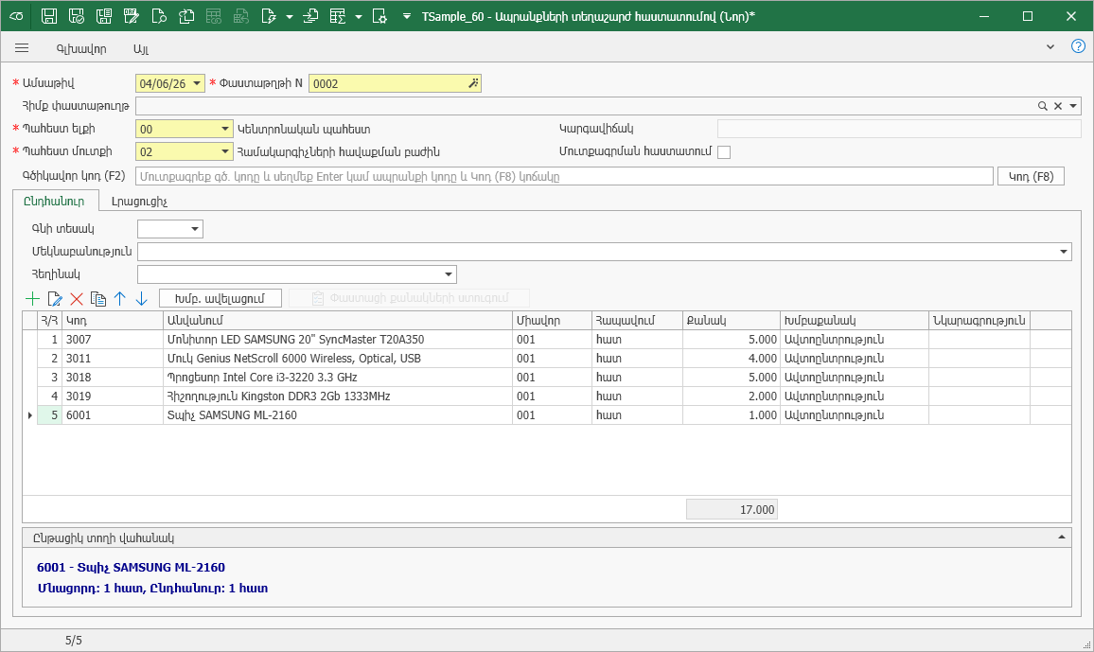Collapse ribbon with the chevron near help
The height and width of the screenshot is (652, 1094).
[x=1050, y=47]
